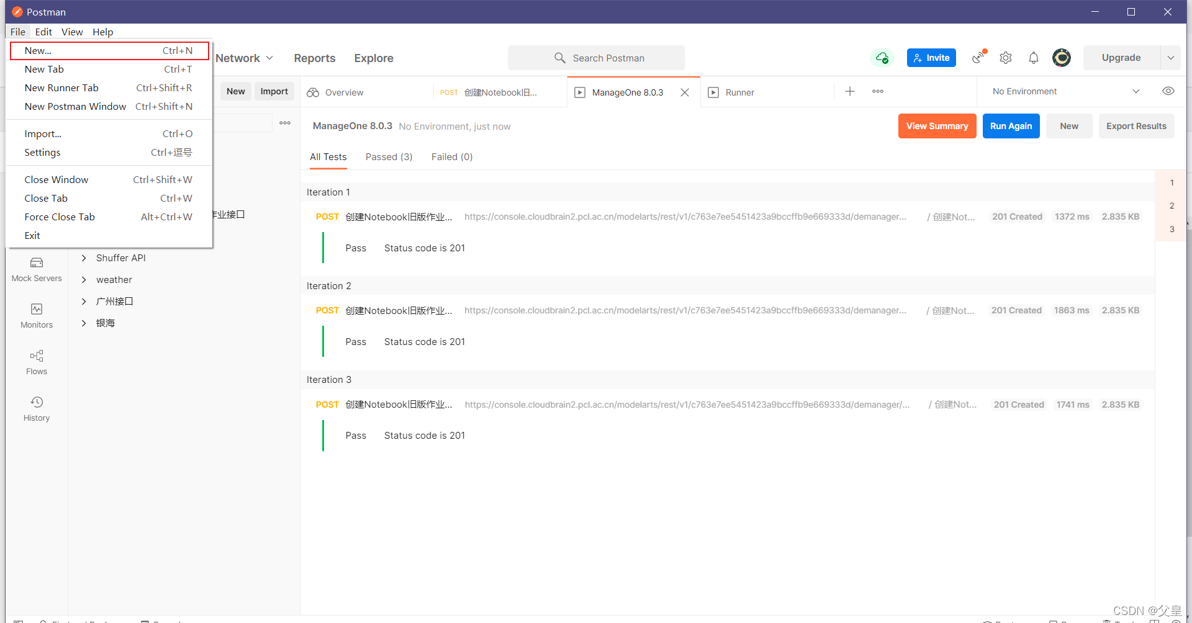Click the Run Again button

click(1011, 126)
